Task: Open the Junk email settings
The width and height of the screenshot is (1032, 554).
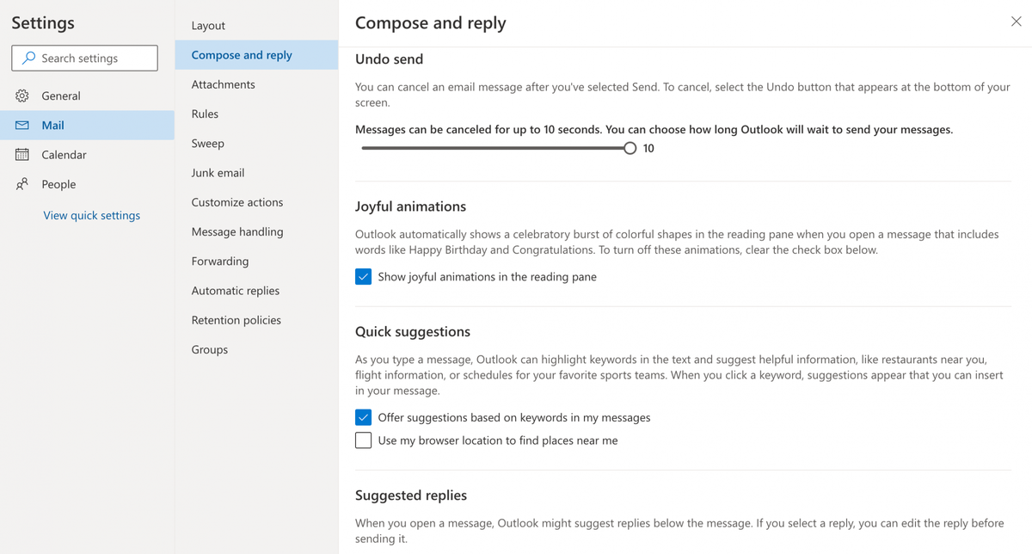Action: click(x=218, y=172)
